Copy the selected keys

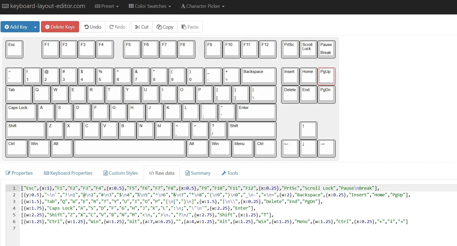tap(165, 27)
